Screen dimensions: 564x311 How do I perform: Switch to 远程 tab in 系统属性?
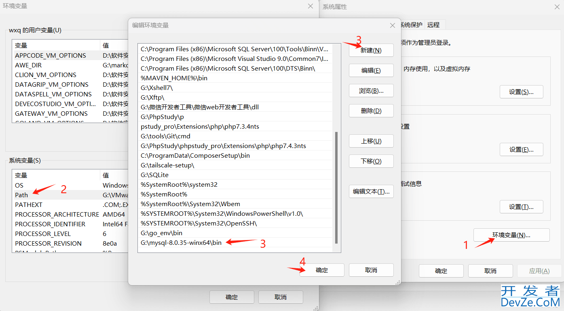coord(433,25)
